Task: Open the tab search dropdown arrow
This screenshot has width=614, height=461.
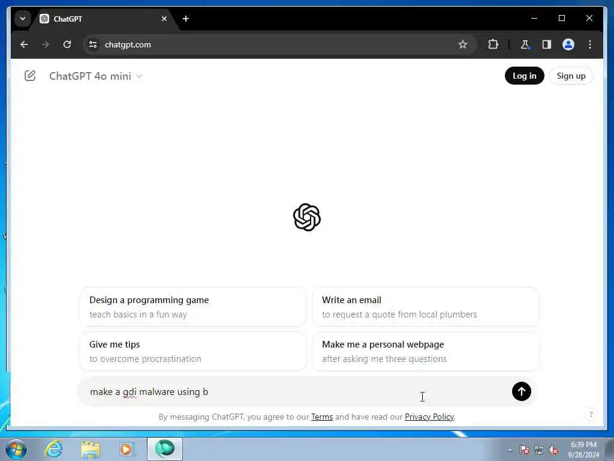Action: [23, 19]
